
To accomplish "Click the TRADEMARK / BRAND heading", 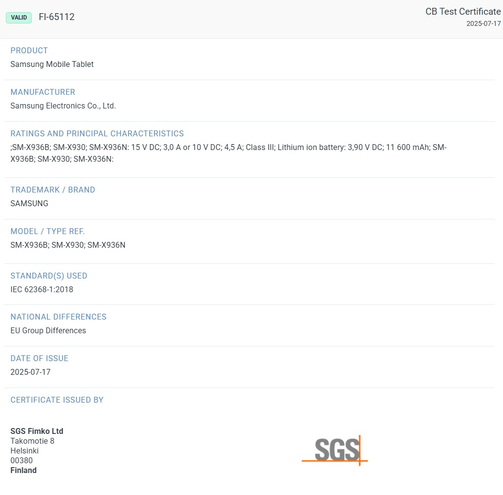I will point(53,190).
